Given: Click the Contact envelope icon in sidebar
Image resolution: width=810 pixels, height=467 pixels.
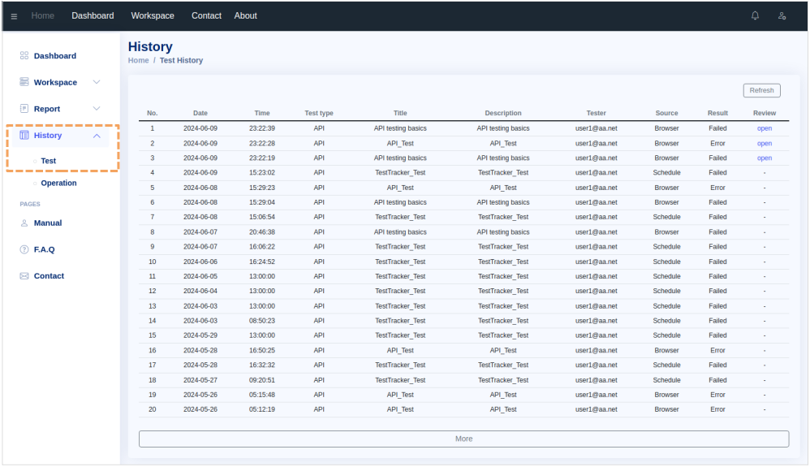Looking at the screenshot, I should (24, 276).
